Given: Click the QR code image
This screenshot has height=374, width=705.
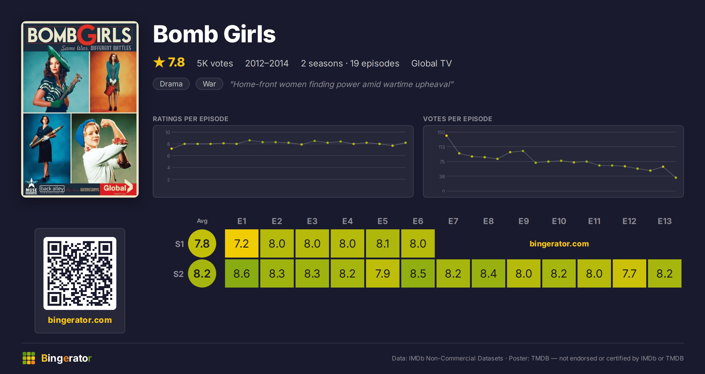Looking at the screenshot, I should click(80, 273).
